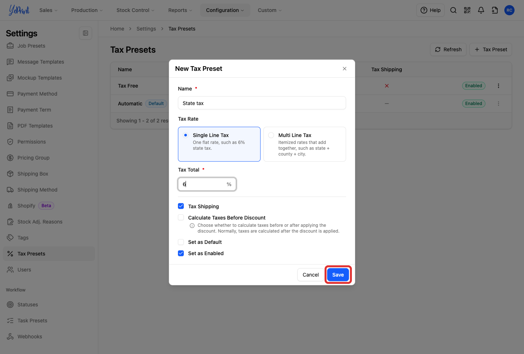Uncheck the Tax Shipping checkbox

coord(181,206)
